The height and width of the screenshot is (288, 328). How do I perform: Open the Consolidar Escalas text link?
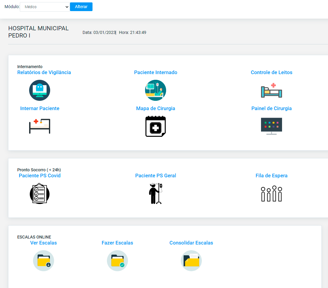[x=191, y=243]
